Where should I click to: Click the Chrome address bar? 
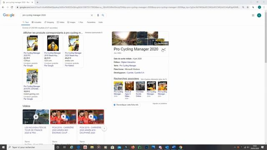coord(129,7)
